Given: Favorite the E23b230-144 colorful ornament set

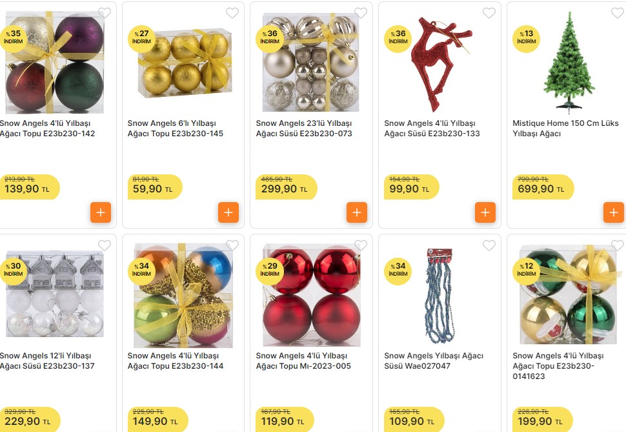Looking at the screenshot, I should [x=232, y=245].
